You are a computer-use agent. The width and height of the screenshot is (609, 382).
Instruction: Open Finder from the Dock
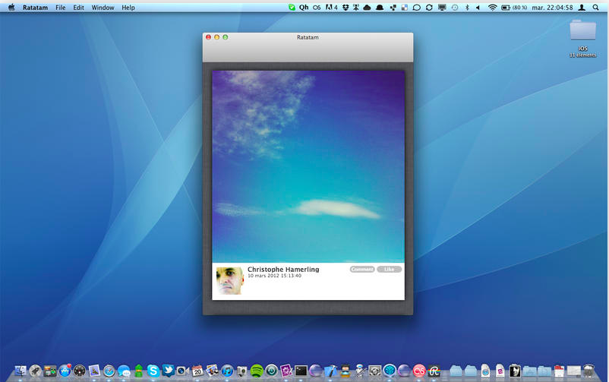click(21, 371)
